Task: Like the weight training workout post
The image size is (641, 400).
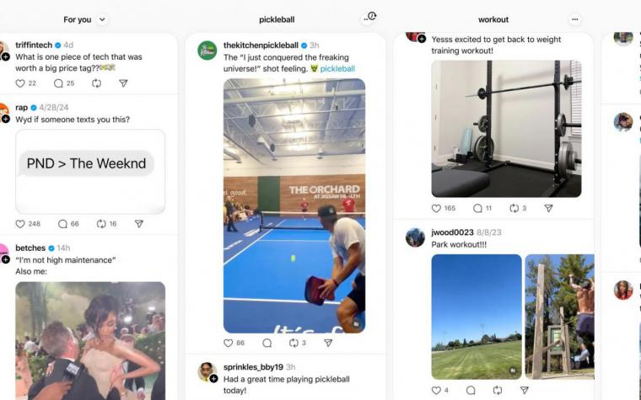Action: pyautogui.click(x=436, y=208)
